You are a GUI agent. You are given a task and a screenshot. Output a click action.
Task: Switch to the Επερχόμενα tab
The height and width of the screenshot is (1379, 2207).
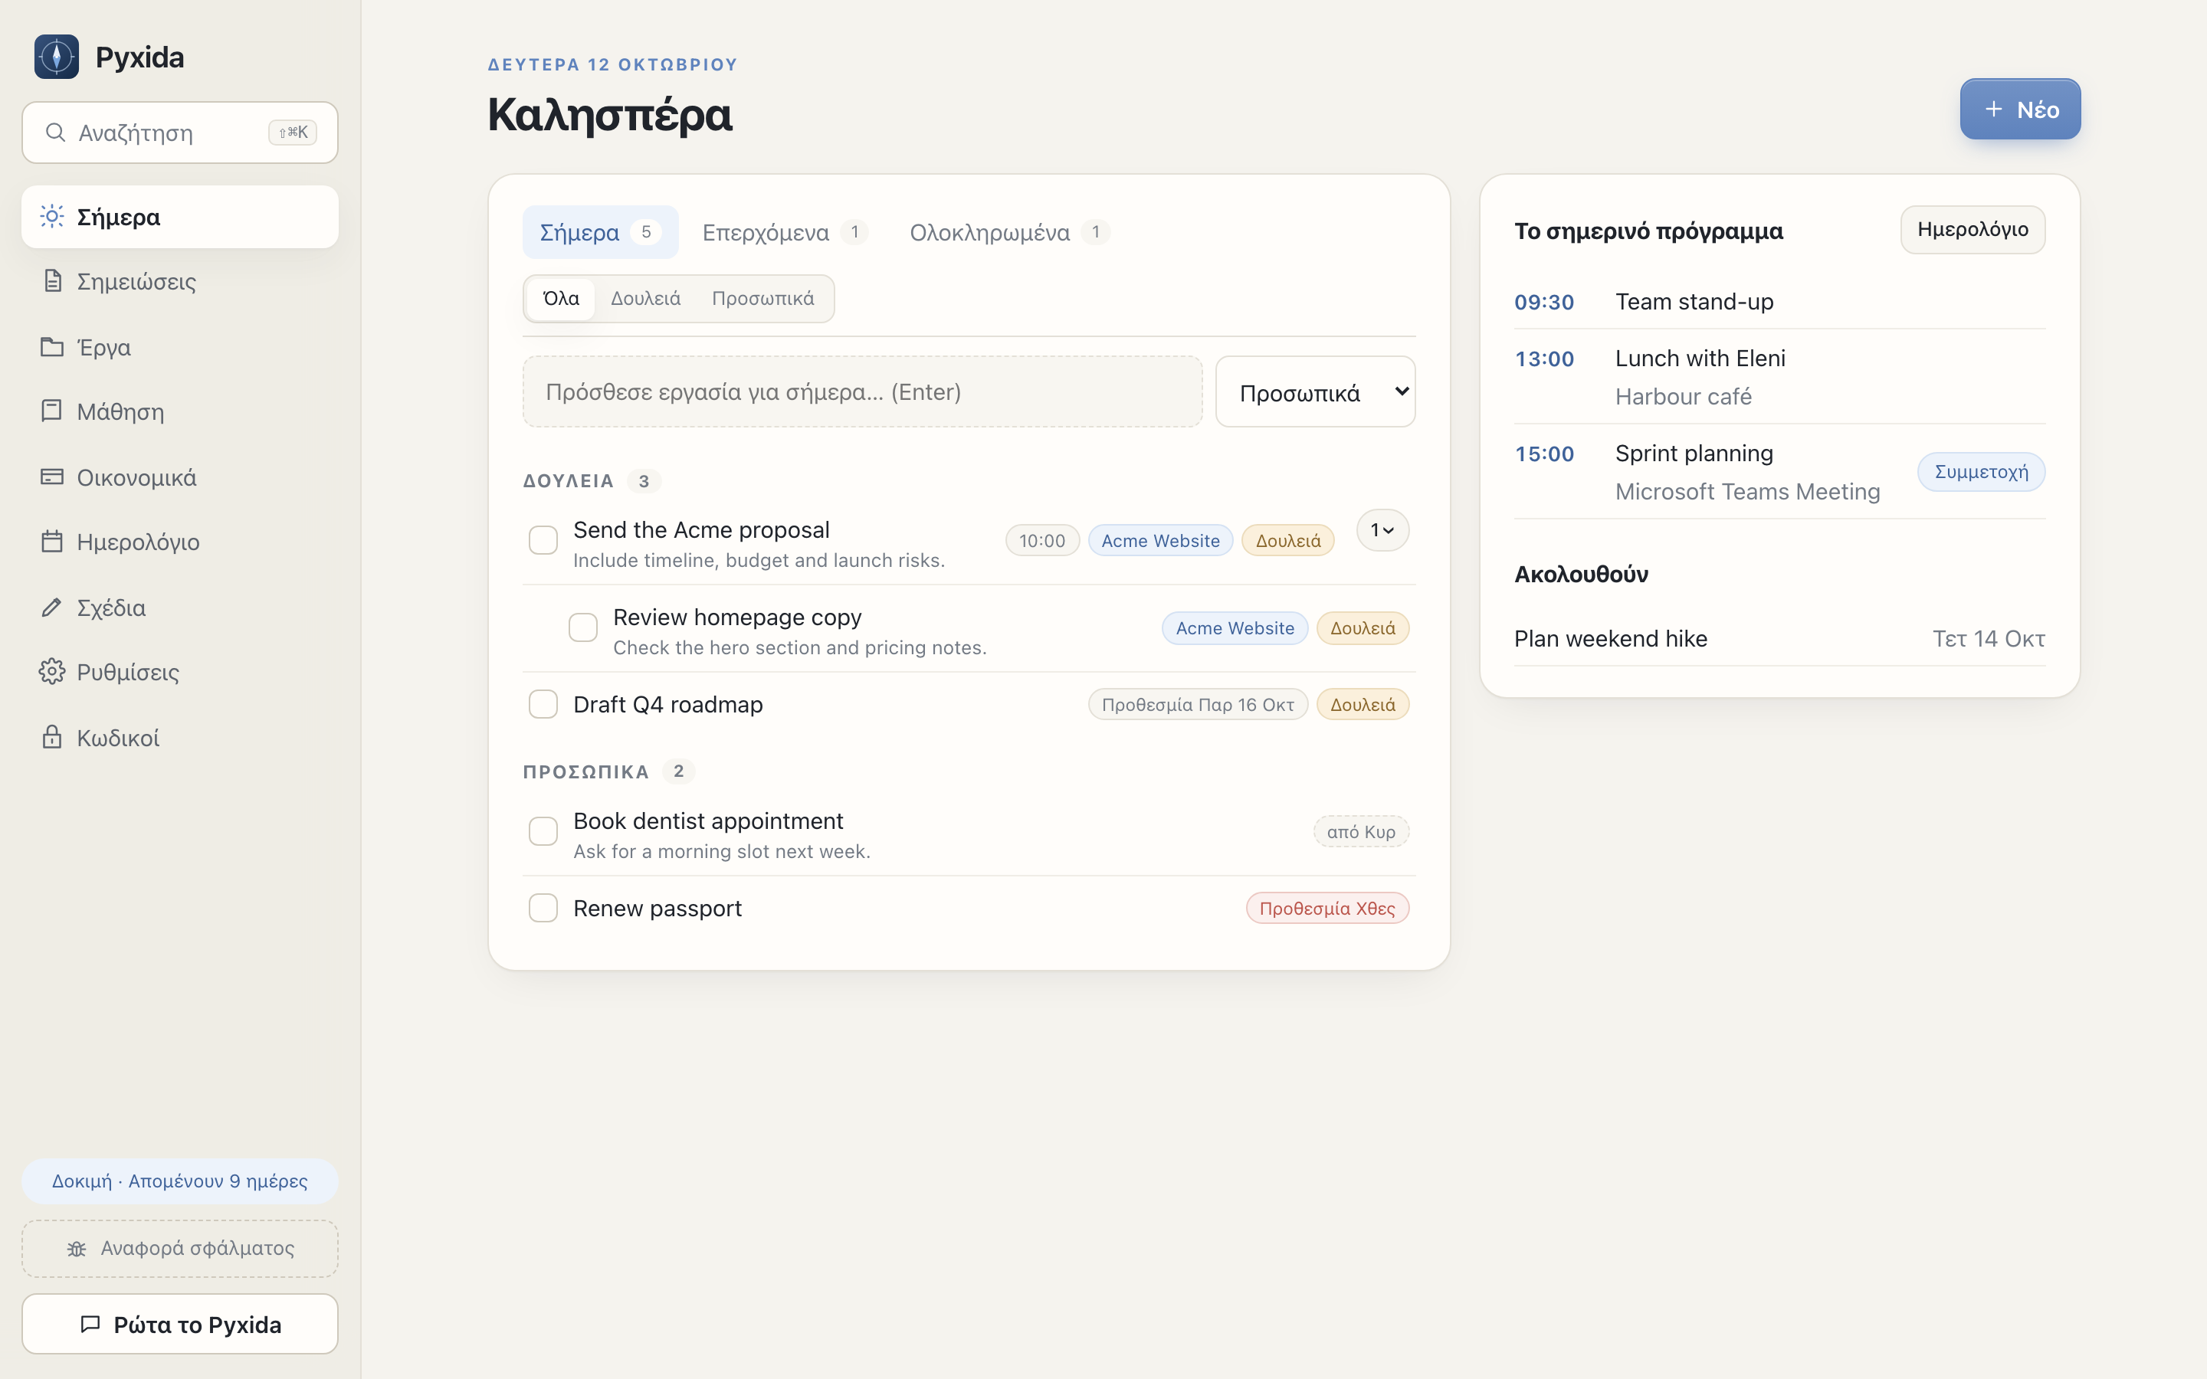coord(784,233)
